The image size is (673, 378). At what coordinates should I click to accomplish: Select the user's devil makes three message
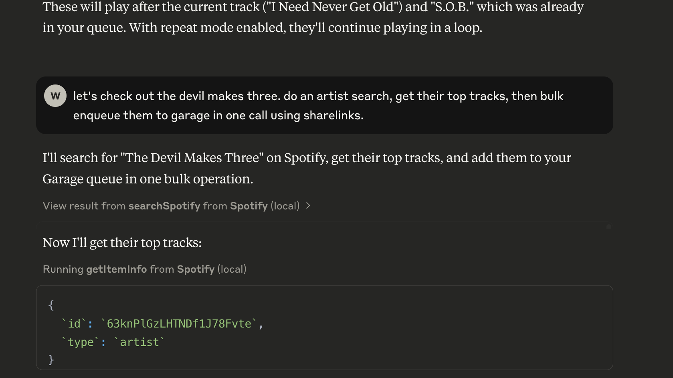click(318, 105)
